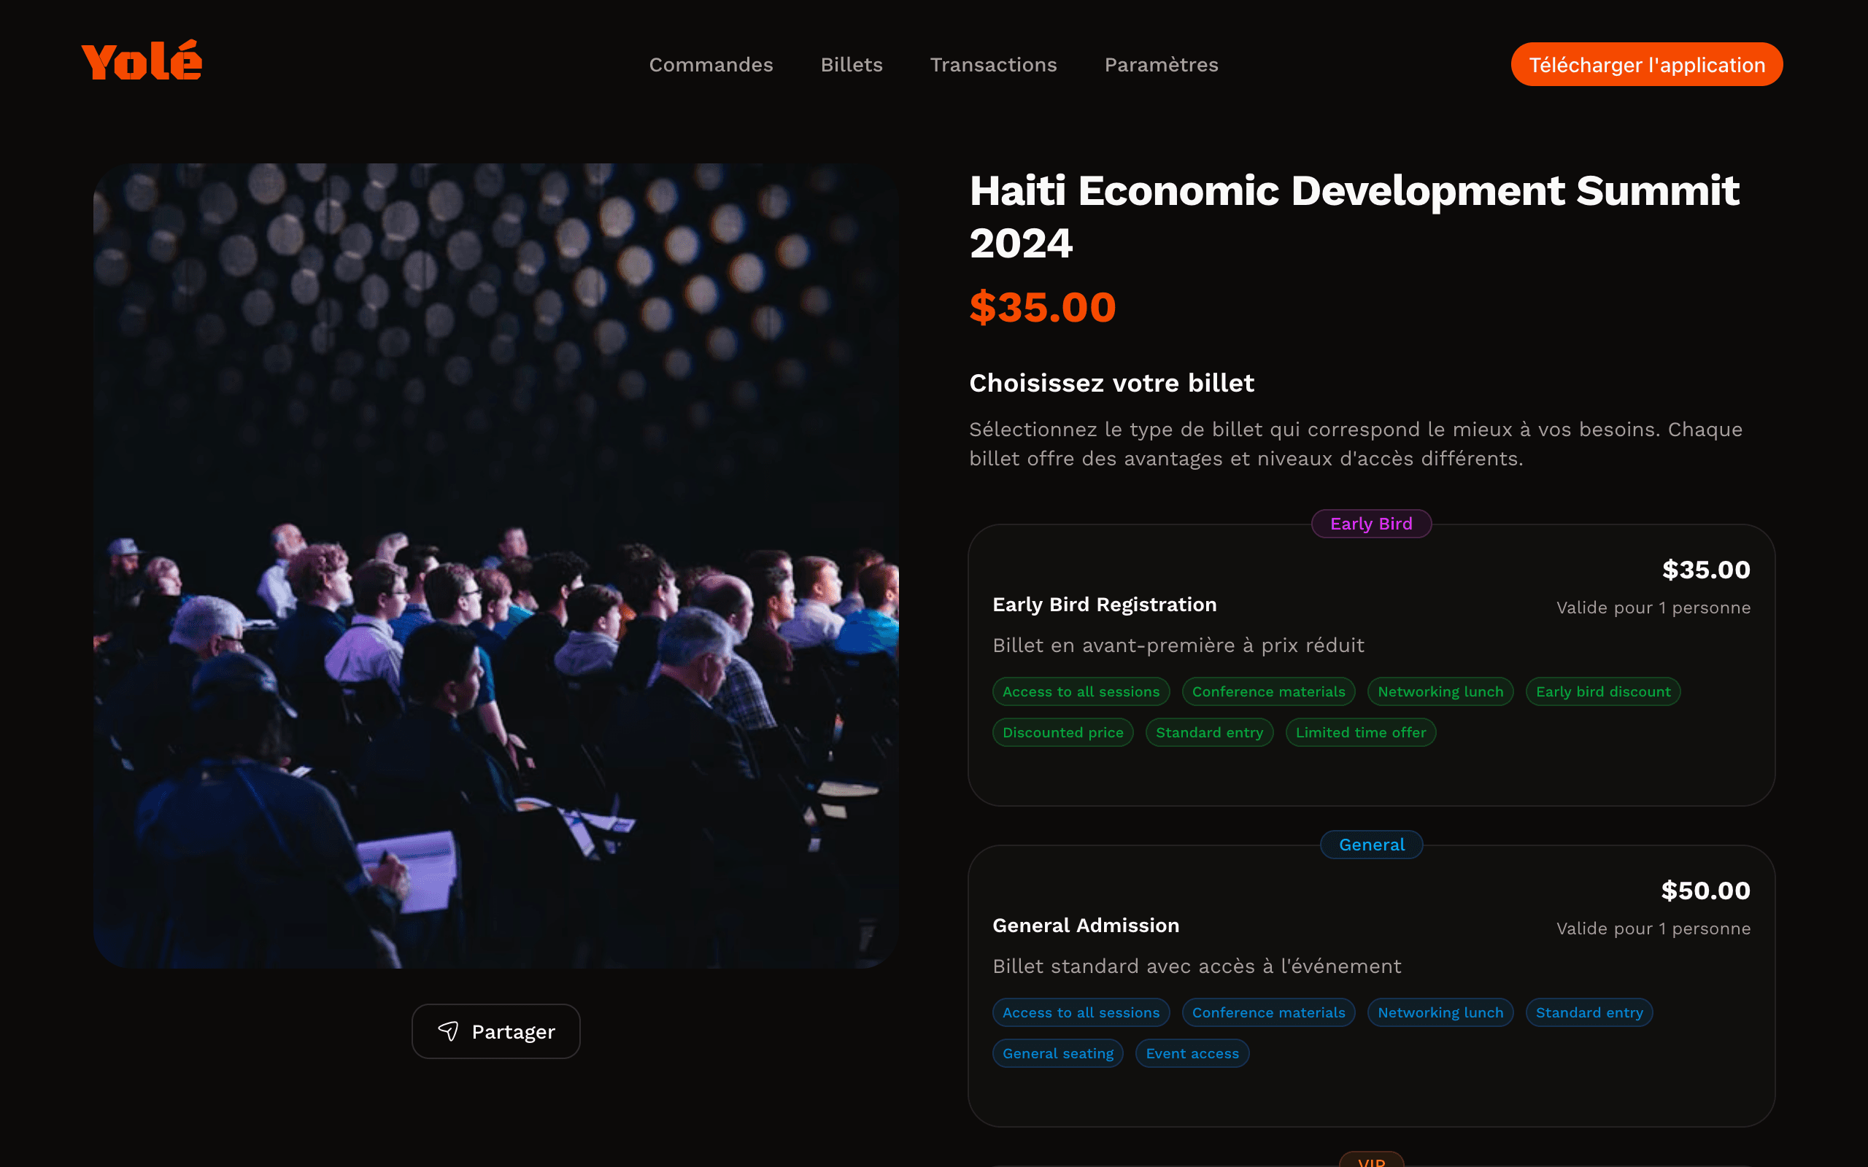Click the conference audience event image
Viewport: 1868px width, 1167px height.
[495, 565]
